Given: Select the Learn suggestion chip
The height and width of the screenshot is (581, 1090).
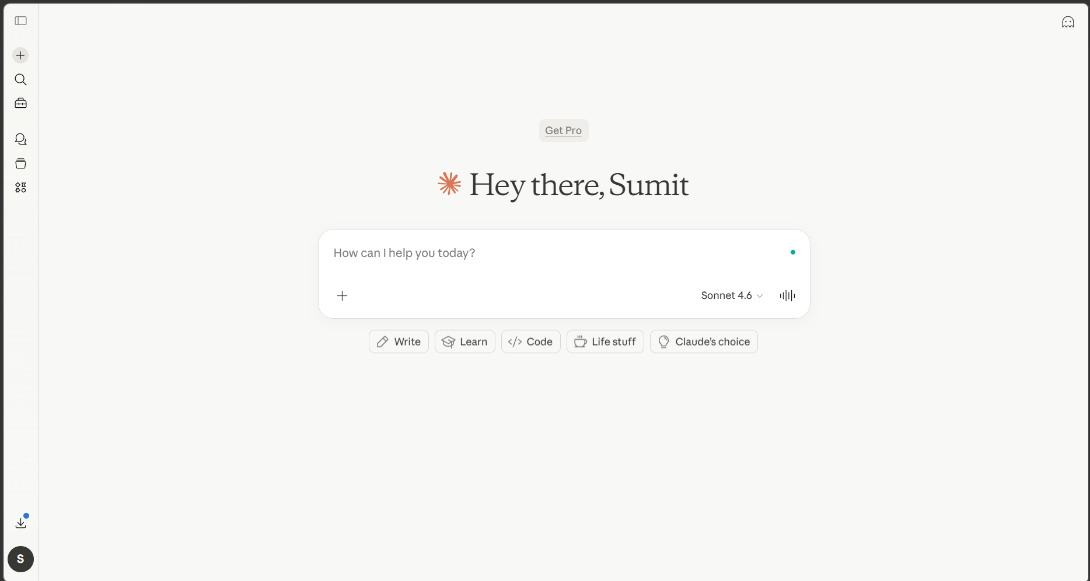Looking at the screenshot, I should (464, 341).
